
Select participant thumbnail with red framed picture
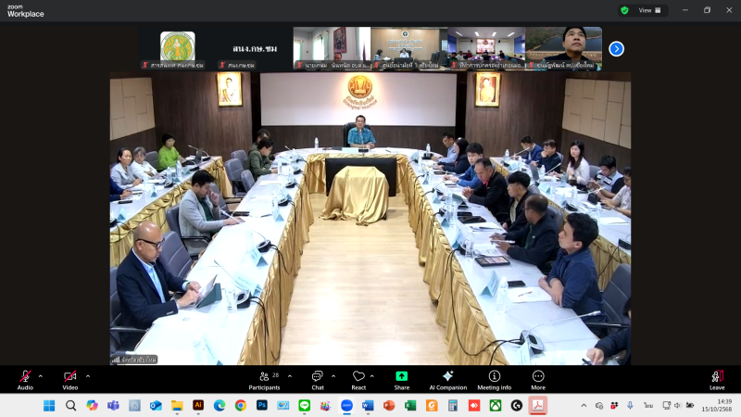pyautogui.click(x=332, y=48)
